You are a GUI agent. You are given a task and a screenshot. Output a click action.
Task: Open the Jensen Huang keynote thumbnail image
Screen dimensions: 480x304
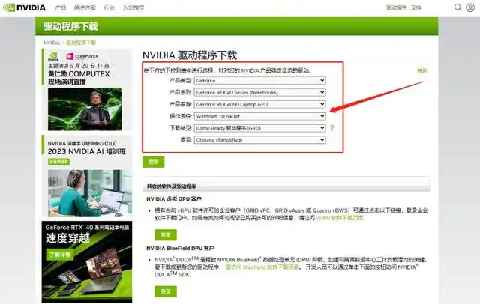click(x=85, y=109)
